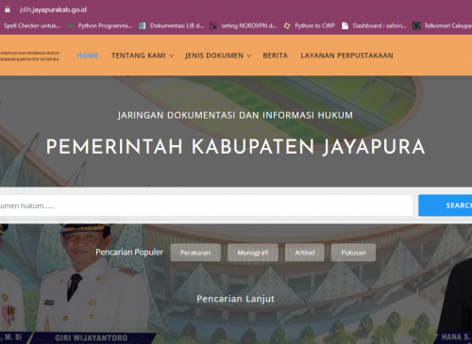Click the JDIH site logo
472x344 pixels.
point(29,56)
